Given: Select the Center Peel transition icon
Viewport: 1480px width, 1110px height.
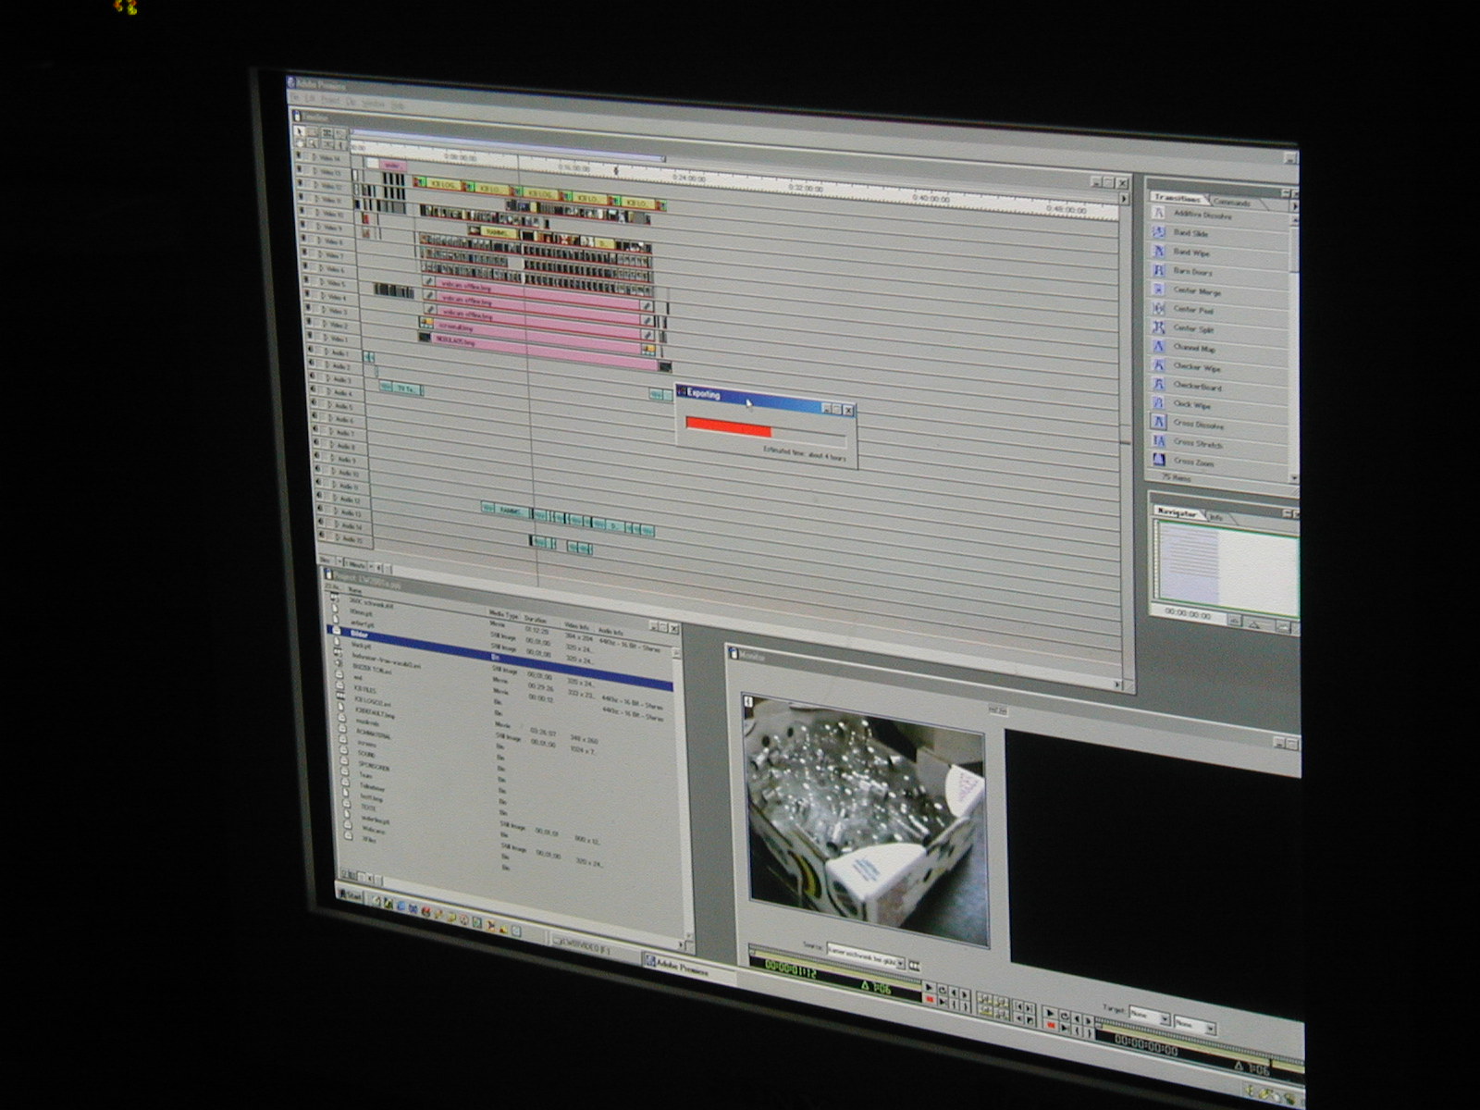Looking at the screenshot, I should 1158,309.
